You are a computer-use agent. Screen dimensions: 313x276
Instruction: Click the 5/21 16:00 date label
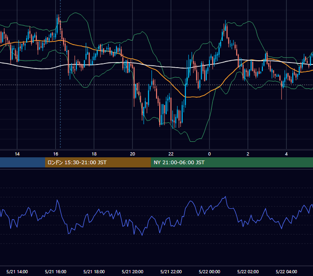[x=56, y=271]
